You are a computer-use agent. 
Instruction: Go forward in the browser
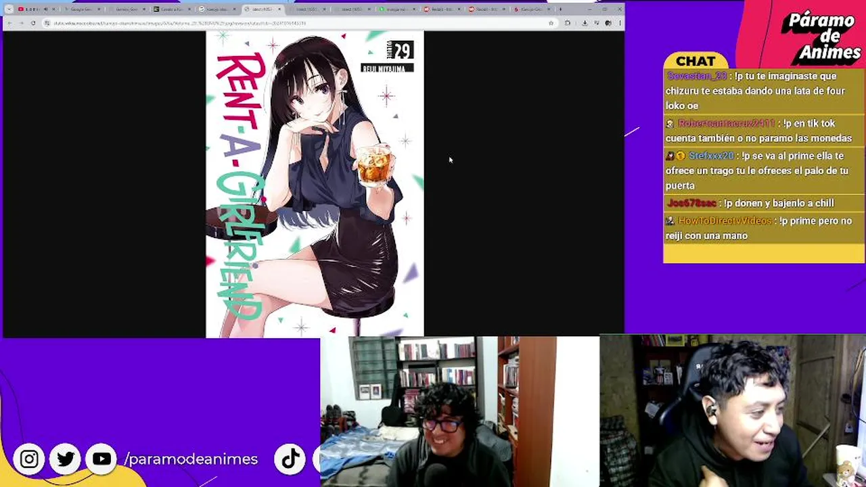(x=22, y=23)
